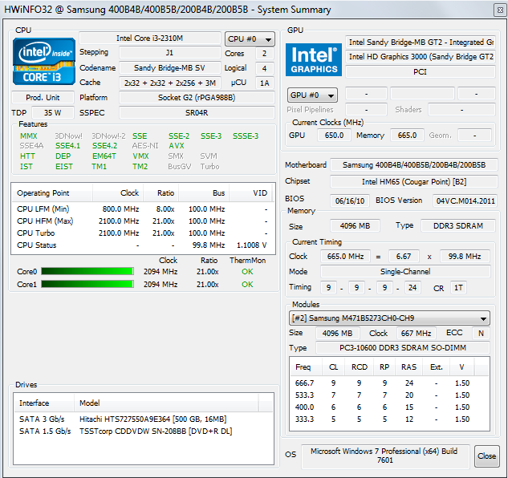This screenshot has width=508, height=478.
Task: Select the CPU Turbo row
Action: click(143, 233)
